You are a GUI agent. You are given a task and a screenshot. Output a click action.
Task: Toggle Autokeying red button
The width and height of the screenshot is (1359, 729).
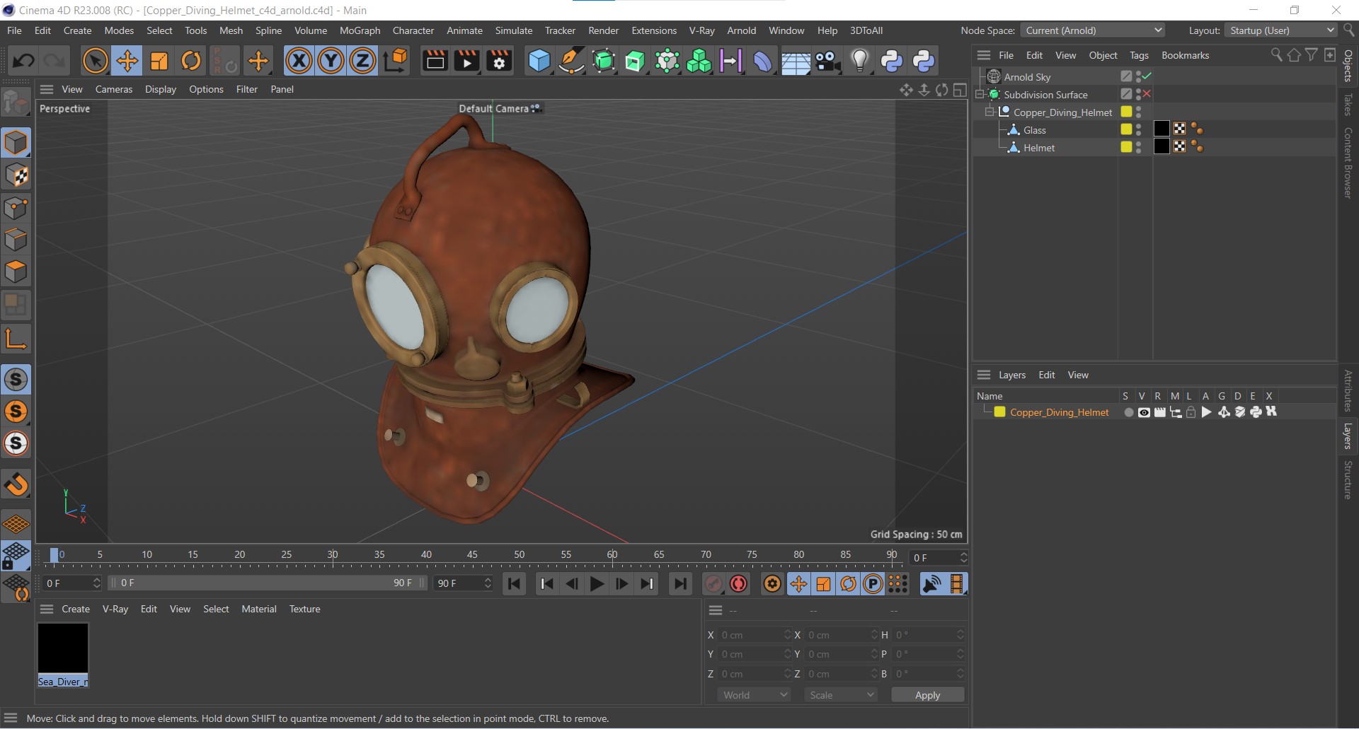pyautogui.click(x=739, y=583)
